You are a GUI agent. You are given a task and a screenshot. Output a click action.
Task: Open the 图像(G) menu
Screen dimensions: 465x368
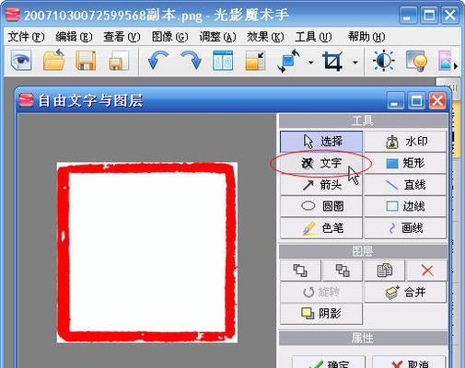169,37
